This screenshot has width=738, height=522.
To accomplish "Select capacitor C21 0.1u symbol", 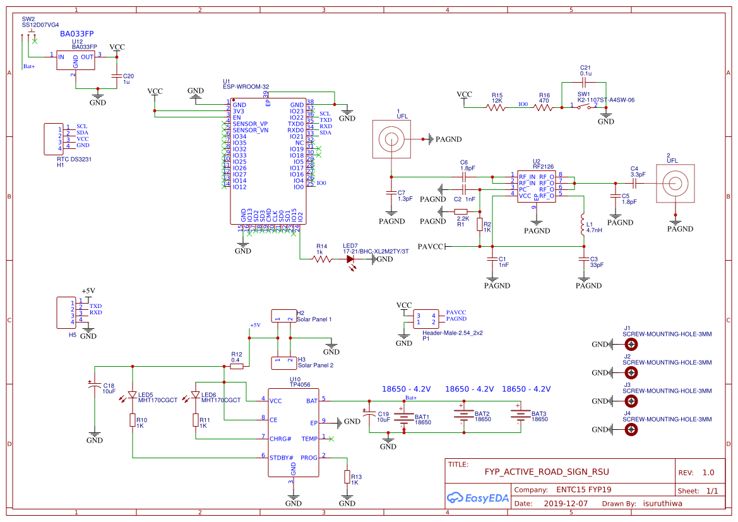I will 585,82.
